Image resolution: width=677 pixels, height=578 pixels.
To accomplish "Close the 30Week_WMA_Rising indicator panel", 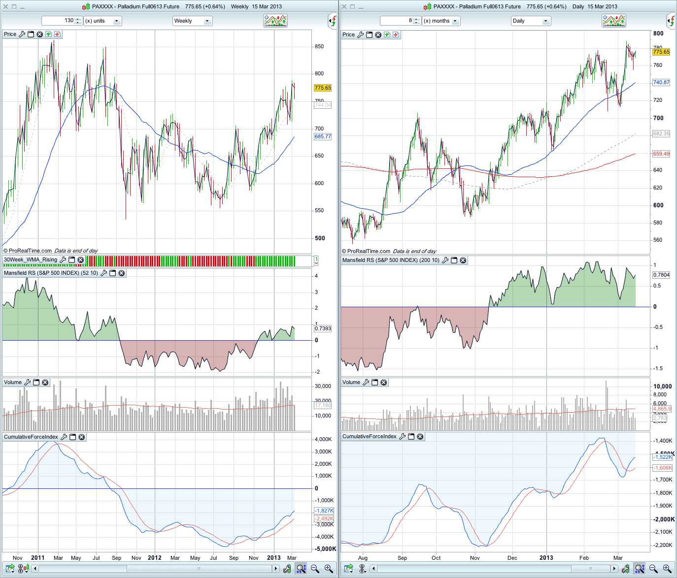I will click(81, 260).
